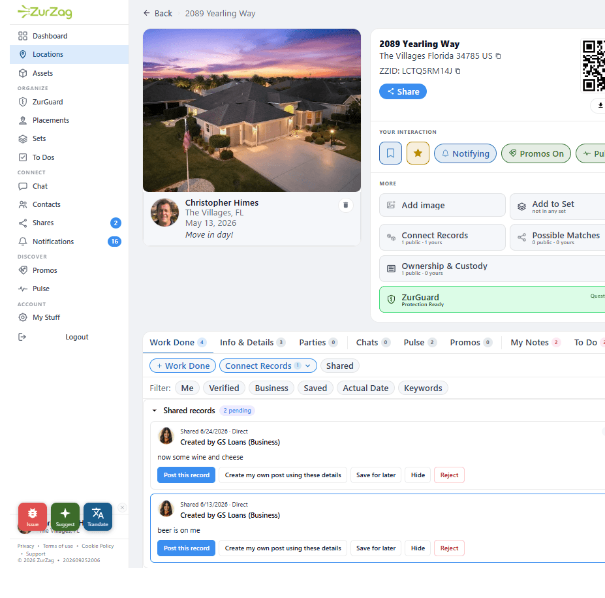The width and height of the screenshot is (605, 598).
Task: Open the Actual Date filter
Action: pyautogui.click(x=365, y=388)
